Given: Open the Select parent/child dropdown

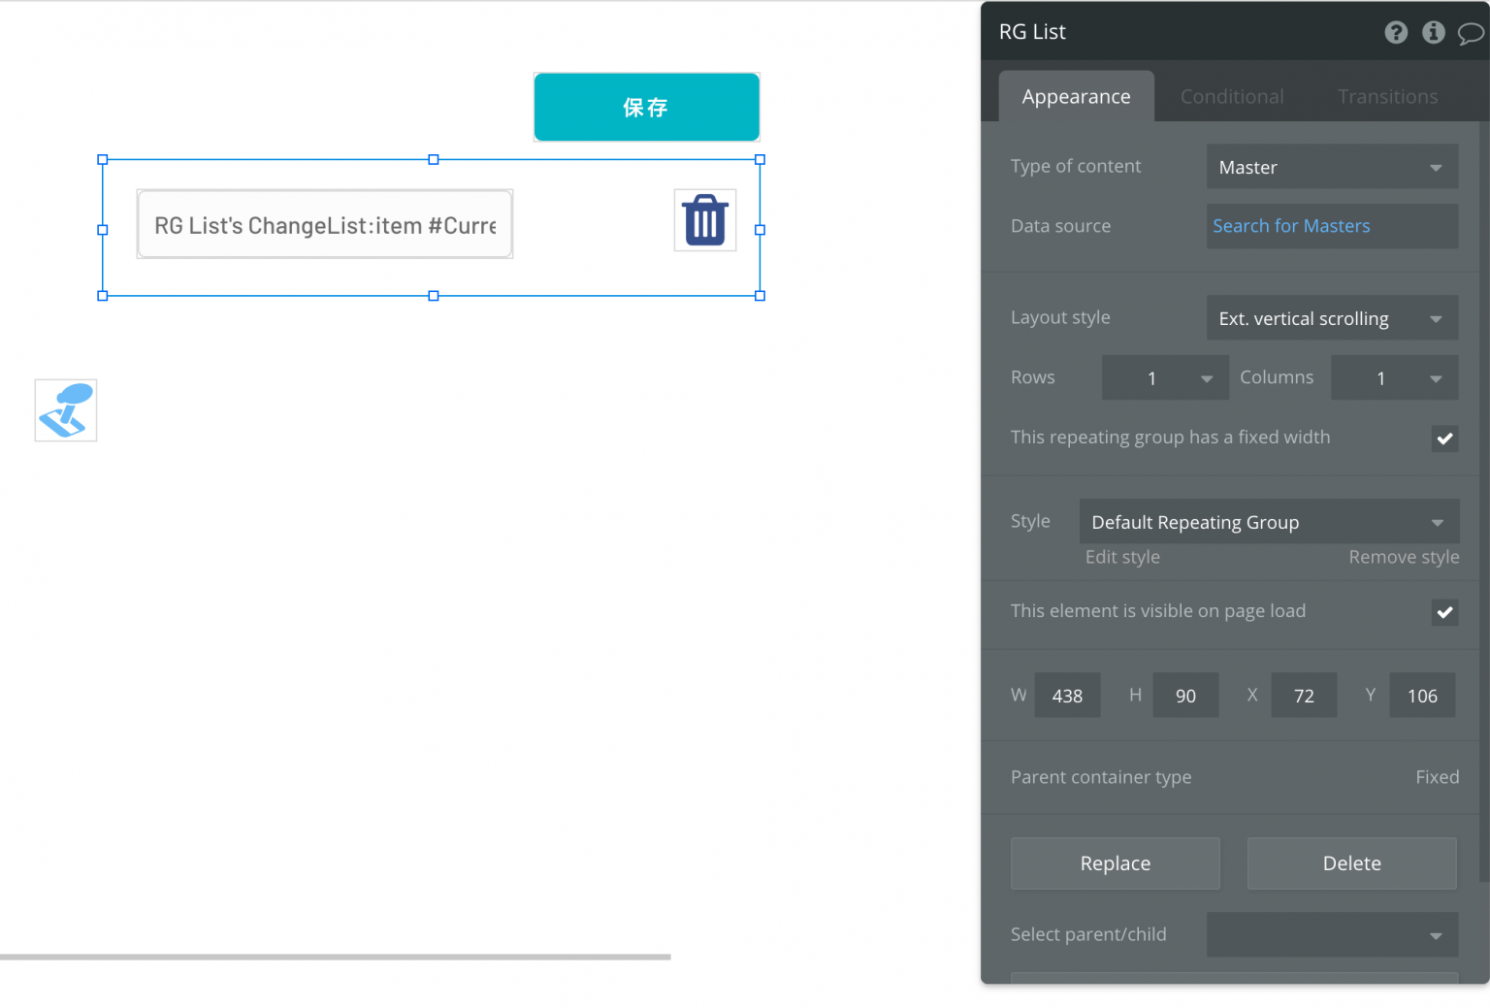Looking at the screenshot, I should pyautogui.click(x=1331, y=934).
